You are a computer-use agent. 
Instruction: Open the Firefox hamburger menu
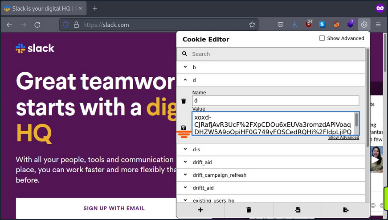378,25
